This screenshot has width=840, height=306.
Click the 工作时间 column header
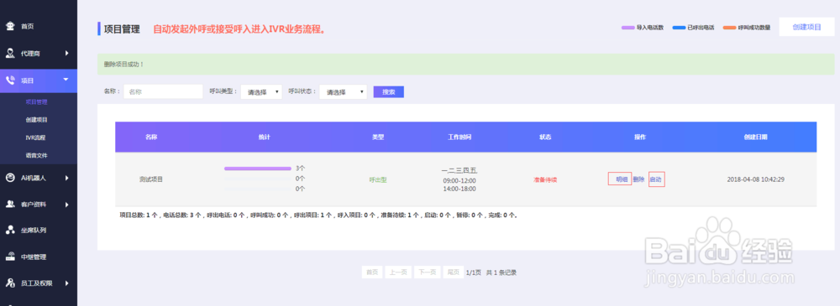pyautogui.click(x=459, y=137)
